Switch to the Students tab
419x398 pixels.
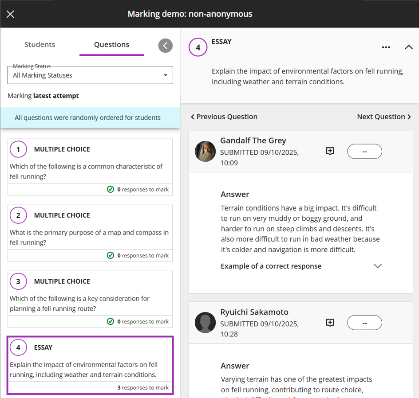point(40,45)
